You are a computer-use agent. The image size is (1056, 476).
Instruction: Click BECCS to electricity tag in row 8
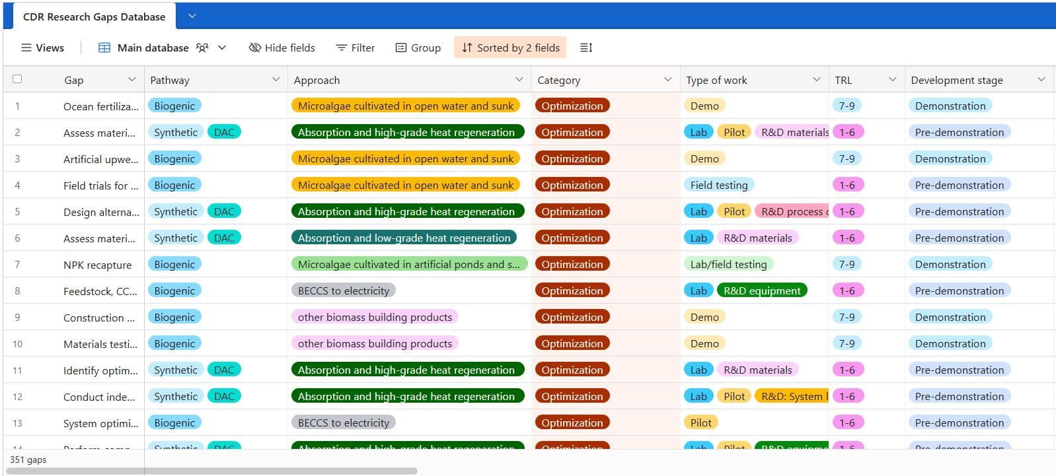pos(344,290)
